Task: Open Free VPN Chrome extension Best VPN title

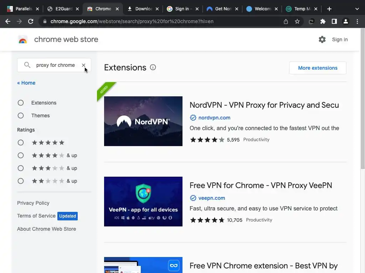Action: pos(263,266)
